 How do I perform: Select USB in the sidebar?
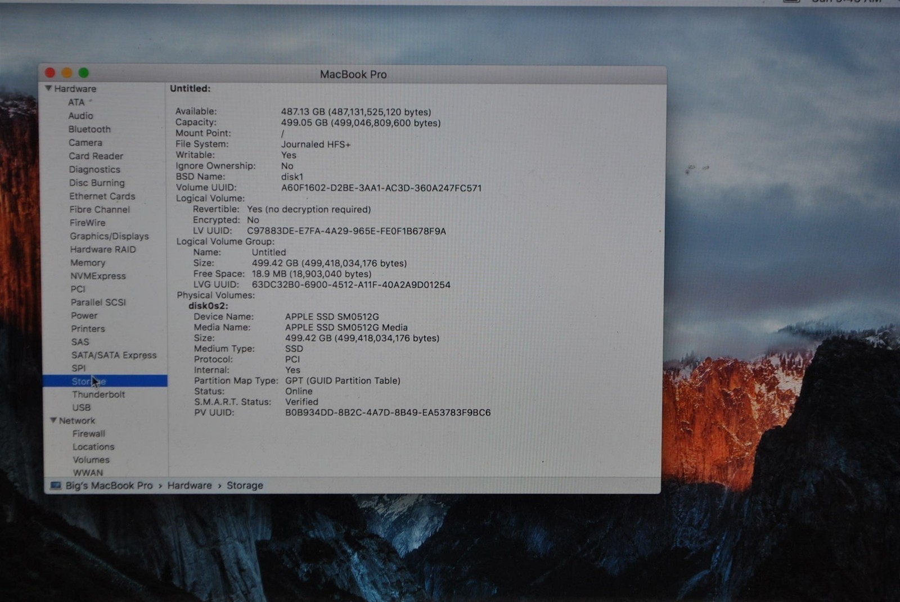pyautogui.click(x=81, y=408)
